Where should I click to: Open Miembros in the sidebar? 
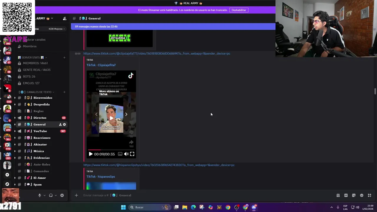click(29, 46)
